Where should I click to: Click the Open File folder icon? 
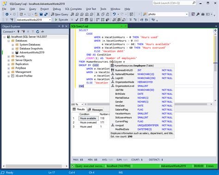pyautogui.click(x=36, y=14)
